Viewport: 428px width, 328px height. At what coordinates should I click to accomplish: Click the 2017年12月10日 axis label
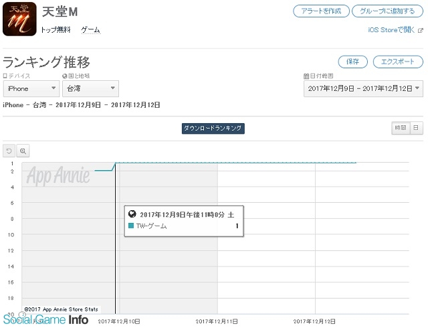click(119, 321)
